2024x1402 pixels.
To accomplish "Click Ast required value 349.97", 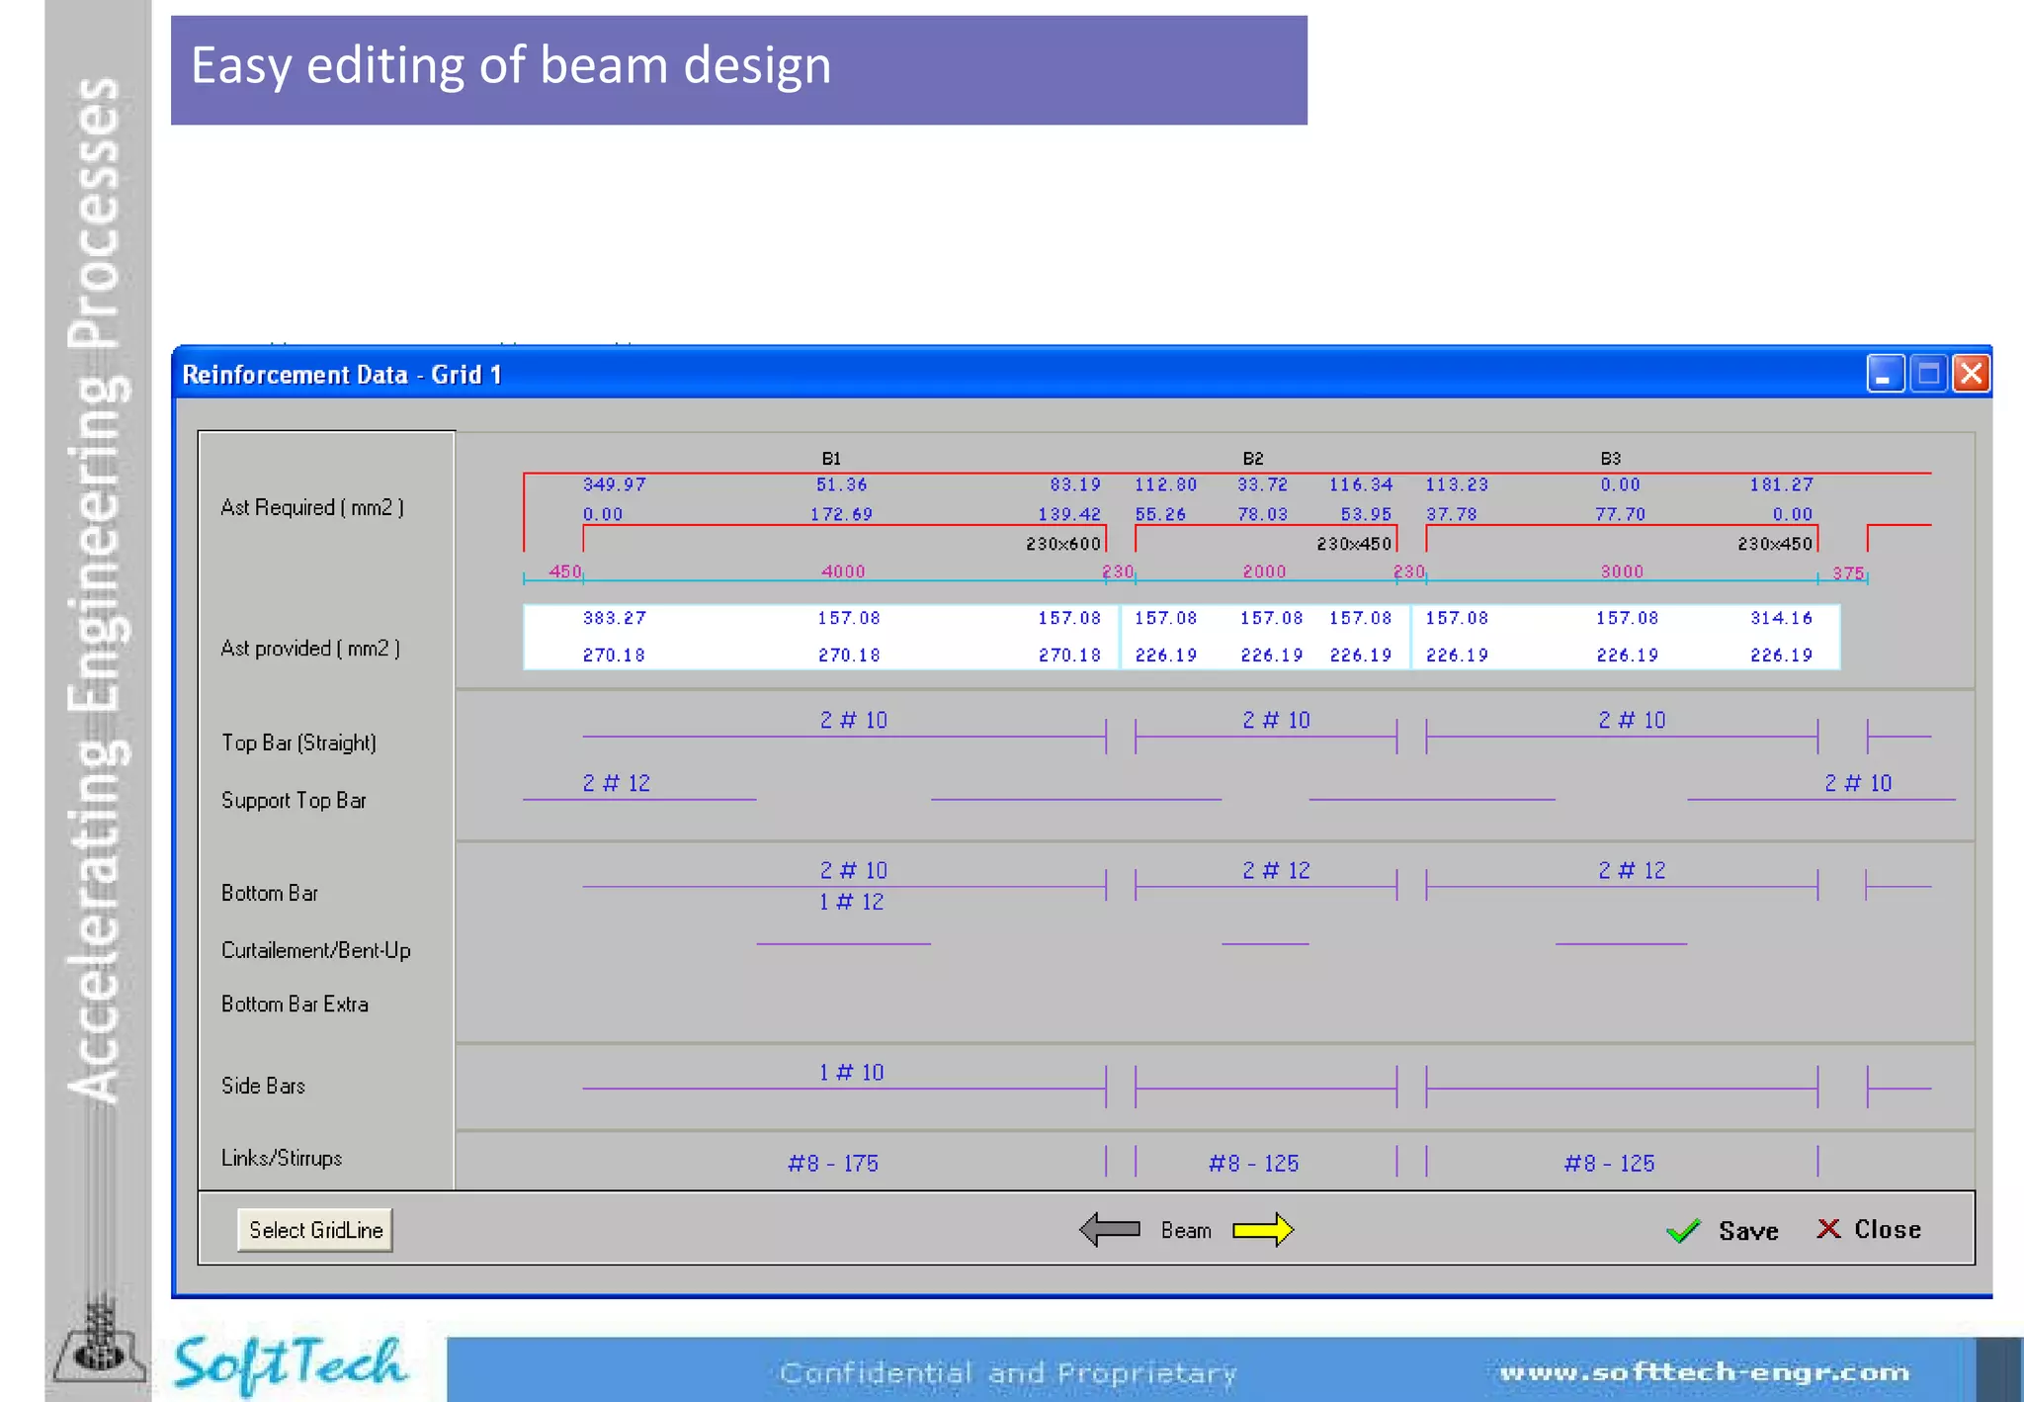I will click(614, 484).
